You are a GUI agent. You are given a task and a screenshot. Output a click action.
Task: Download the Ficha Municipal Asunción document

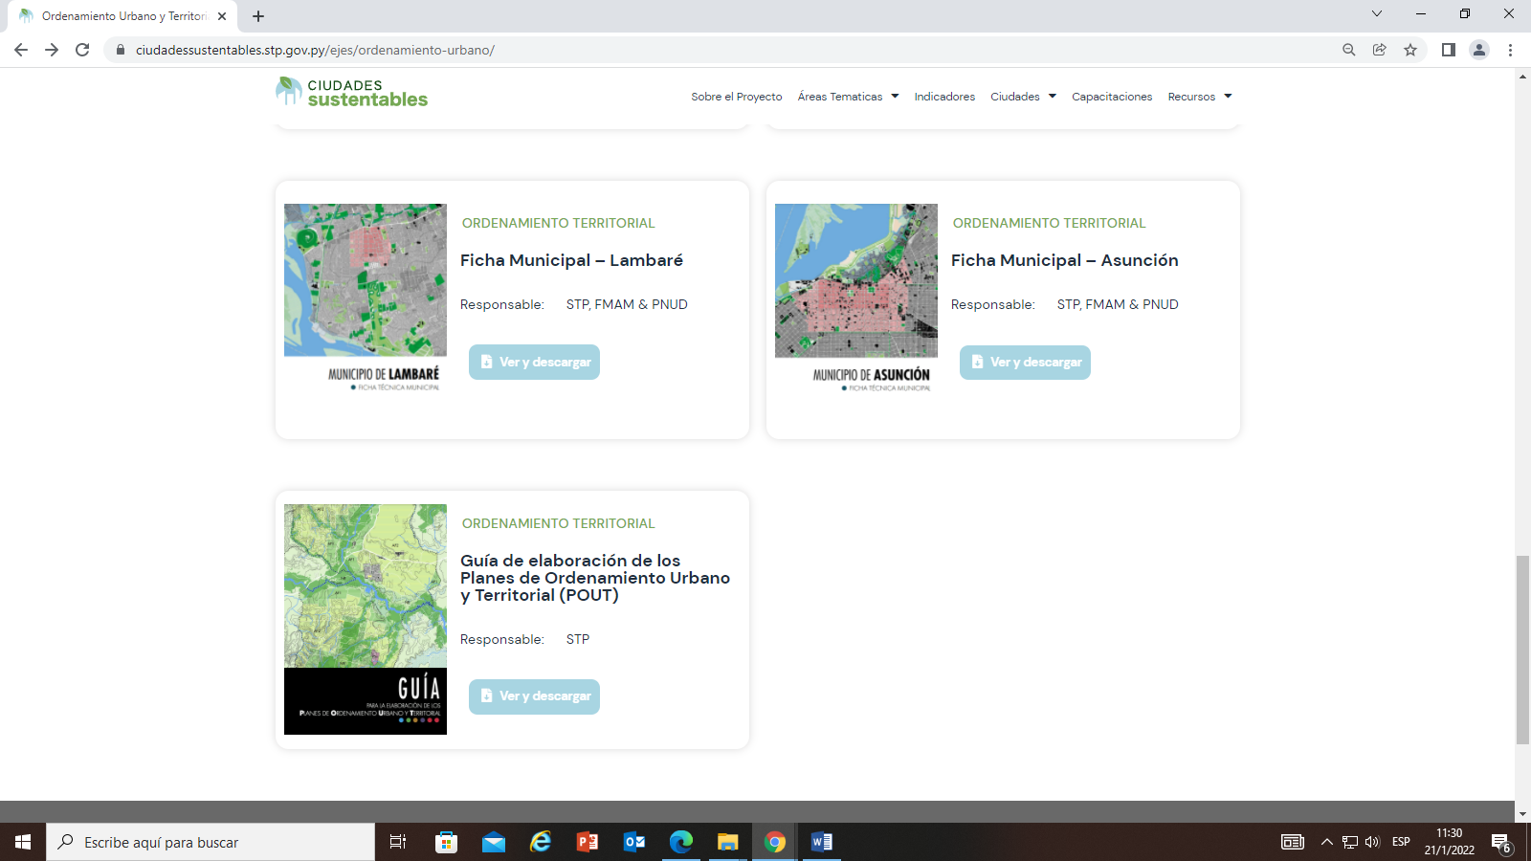(1025, 363)
